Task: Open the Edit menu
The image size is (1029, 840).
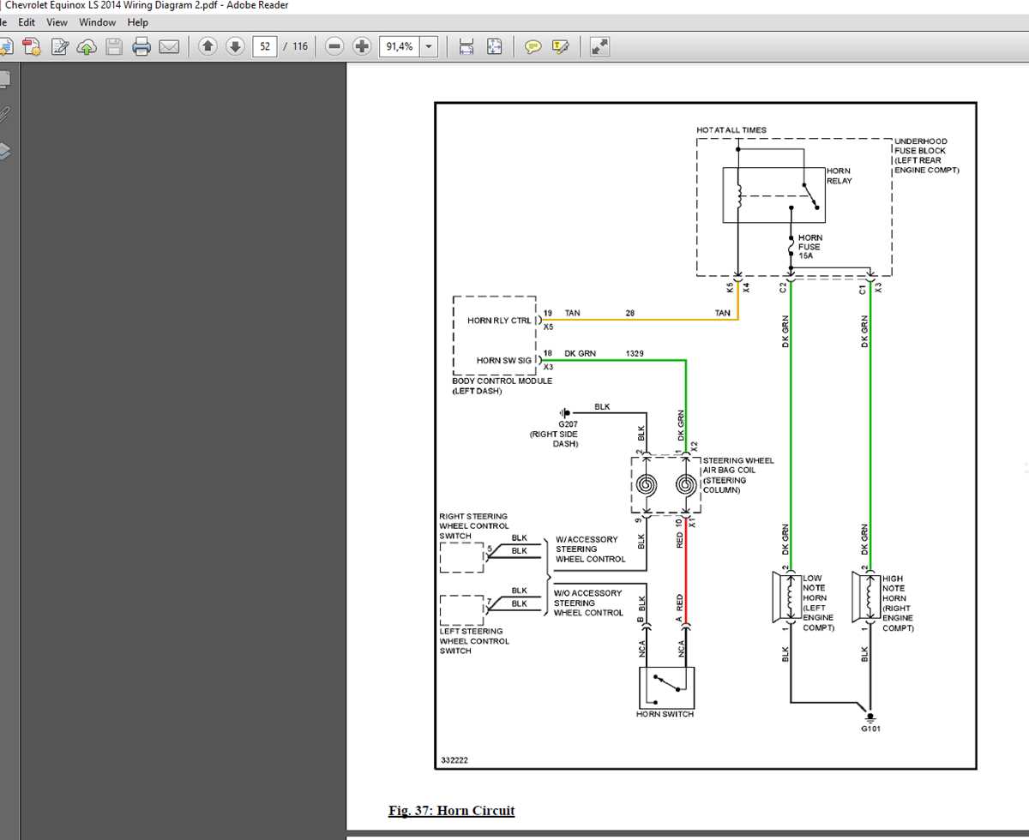Action: (27, 22)
